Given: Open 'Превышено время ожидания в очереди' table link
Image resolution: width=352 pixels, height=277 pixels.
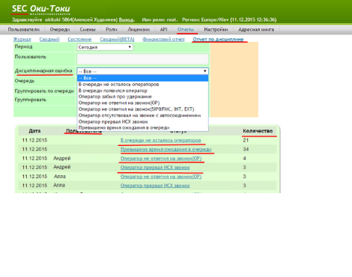Looking at the screenshot, I should [x=166, y=149].
